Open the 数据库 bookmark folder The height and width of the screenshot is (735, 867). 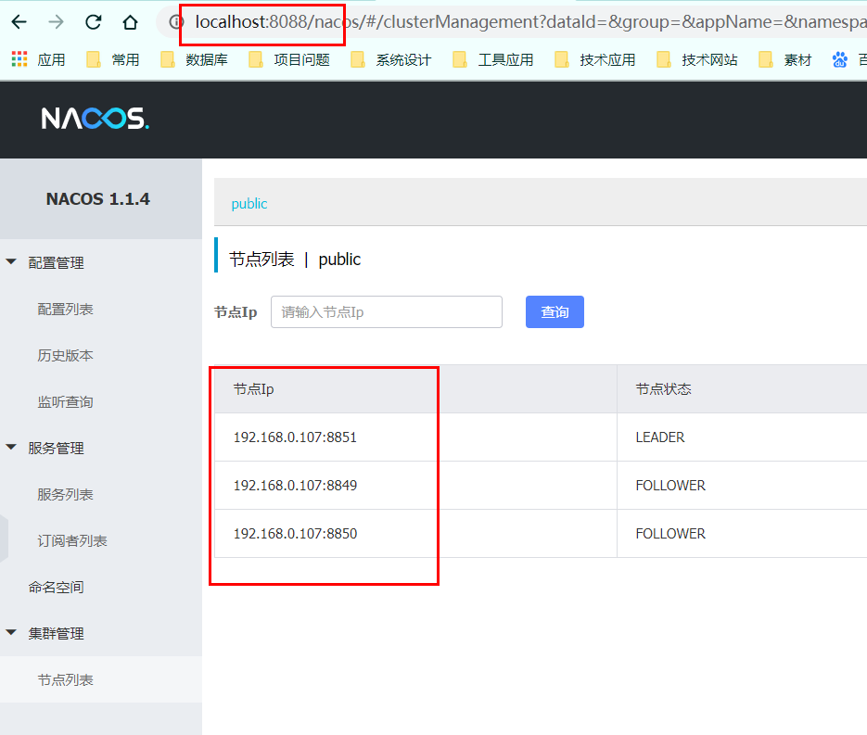click(x=194, y=59)
